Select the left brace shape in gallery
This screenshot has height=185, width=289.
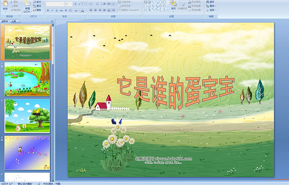click(x=161, y=10)
